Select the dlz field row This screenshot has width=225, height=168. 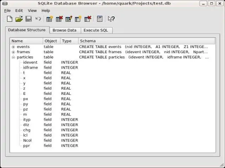pyautogui.click(x=112, y=125)
